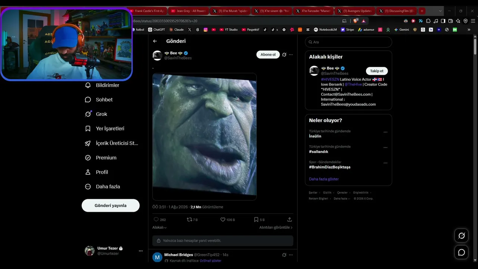This screenshot has width=478, height=269.
Task: Open the #sallandık trending topic
Action: (x=319, y=152)
